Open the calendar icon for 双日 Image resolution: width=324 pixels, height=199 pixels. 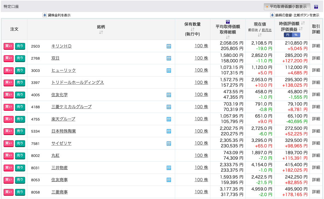[x=169, y=58]
